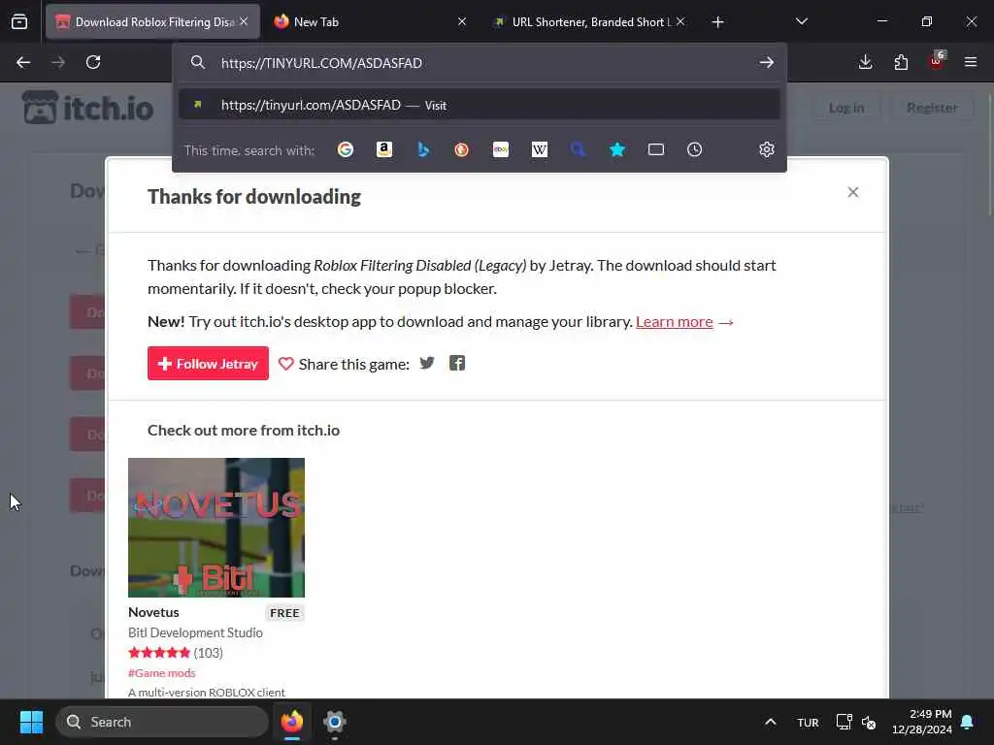Open the Novetus game title link
The height and width of the screenshot is (745, 994).
pos(153,613)
